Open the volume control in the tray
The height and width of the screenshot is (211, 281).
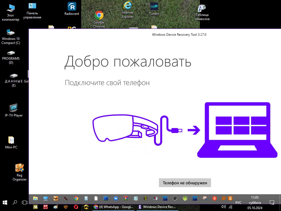point(223,207)
